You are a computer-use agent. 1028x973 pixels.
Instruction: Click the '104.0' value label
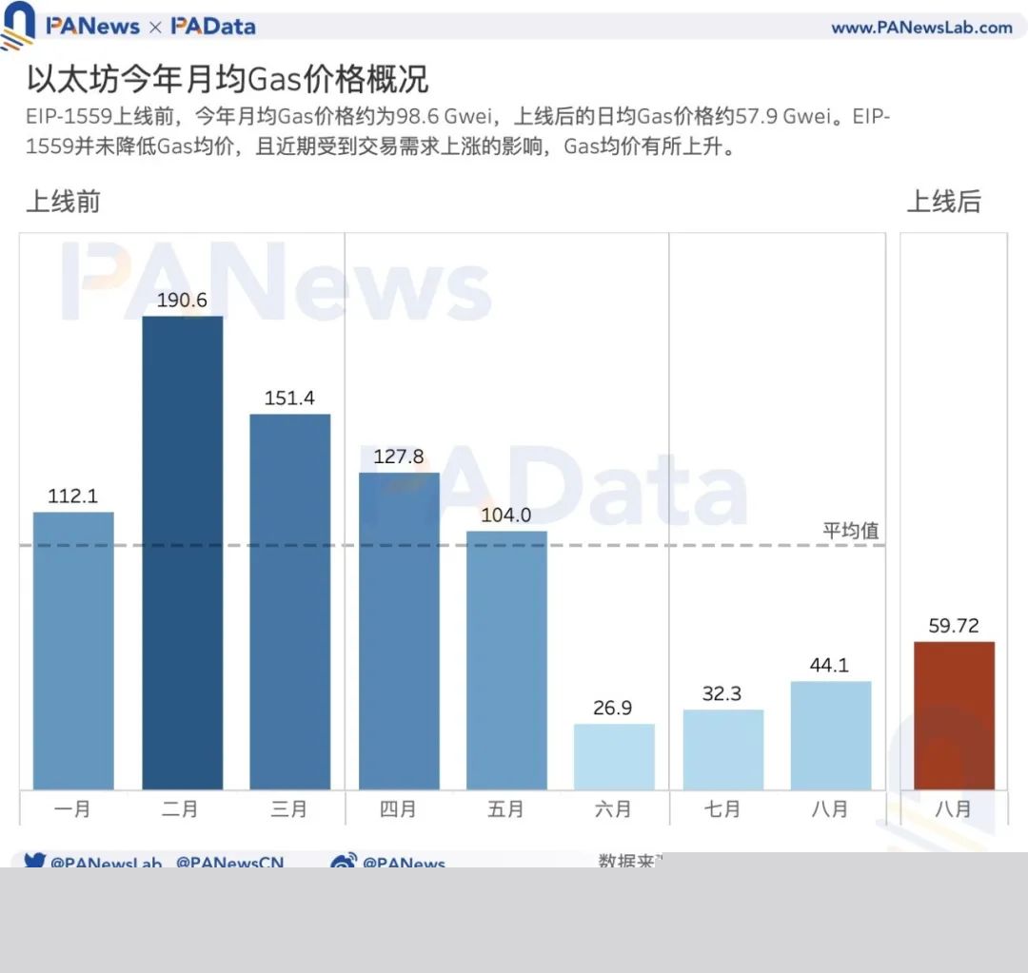point(506,515)
